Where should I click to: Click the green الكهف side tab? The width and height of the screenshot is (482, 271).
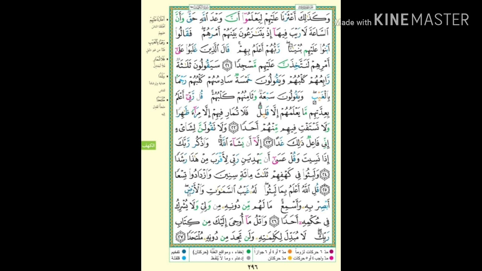pos(148,145)
